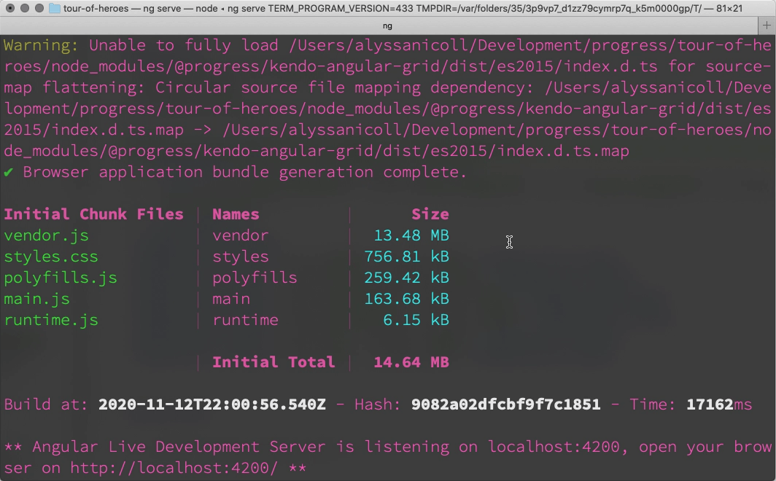Image resolution: width=776 pixels, height=481 pixels.
Task: Click the yellow minimize window button
Action: click(25, 9)
